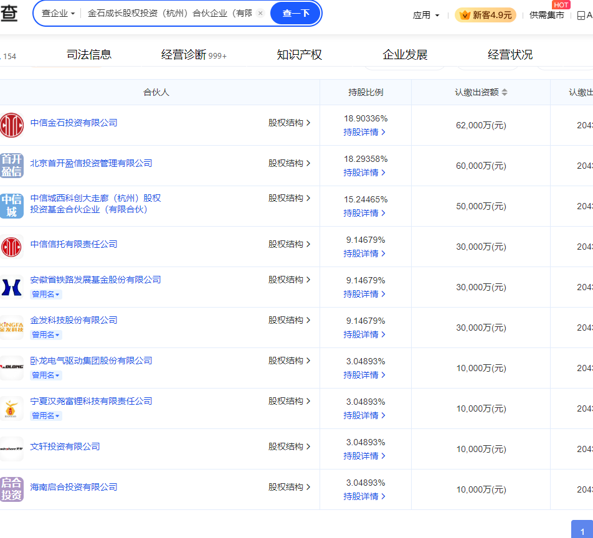The width and height of the screenshot is (593, 538).
Task: Clear the search box with the X icon
Action: (x=260, y=13)
